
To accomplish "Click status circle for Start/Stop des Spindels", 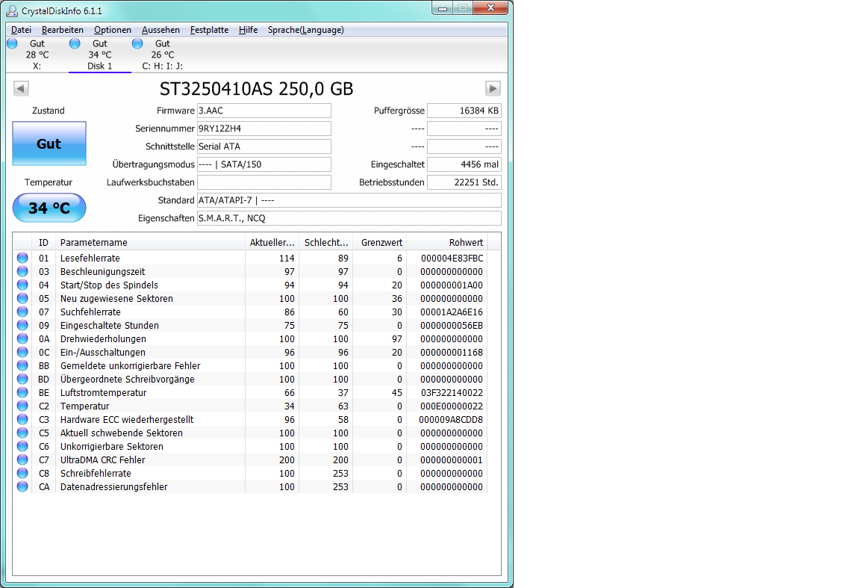I will [22, 285].
